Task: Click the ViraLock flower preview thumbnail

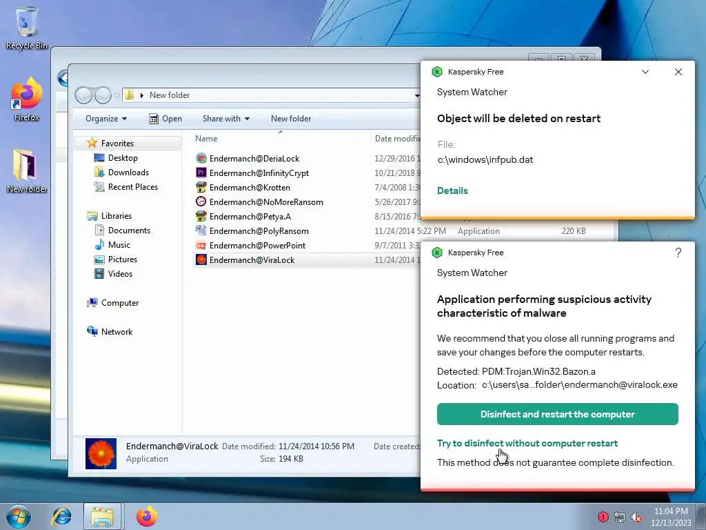Action: (101, 453)
